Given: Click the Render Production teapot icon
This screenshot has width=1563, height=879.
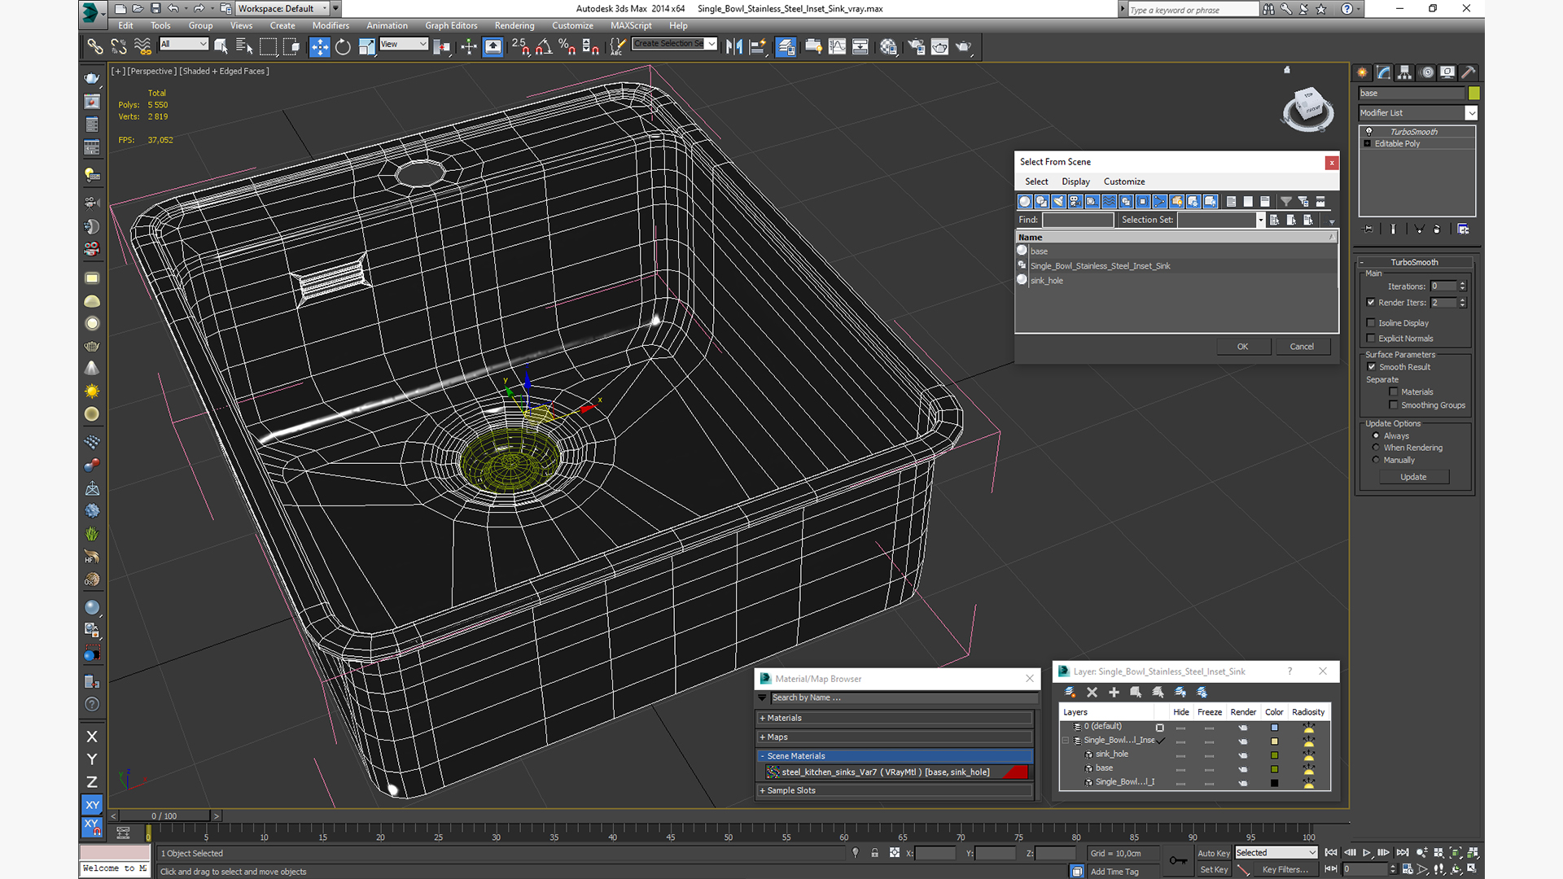Looking at the screenshot, I should pyautogui.click(x=964, y=46).
